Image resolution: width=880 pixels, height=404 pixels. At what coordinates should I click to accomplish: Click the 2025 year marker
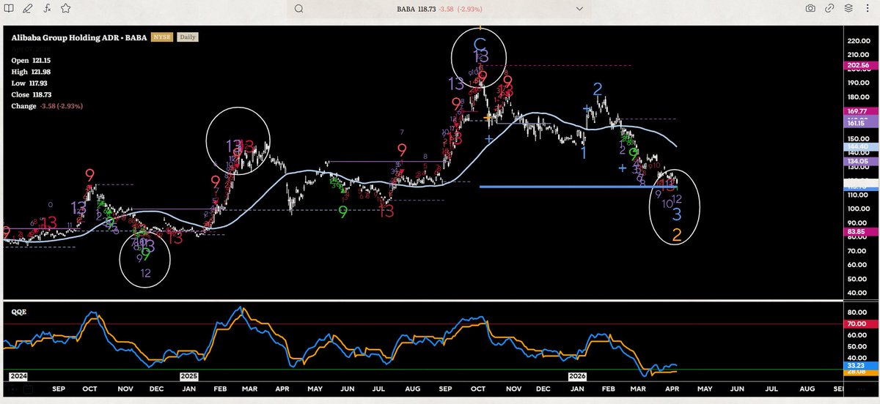[189, 375]
